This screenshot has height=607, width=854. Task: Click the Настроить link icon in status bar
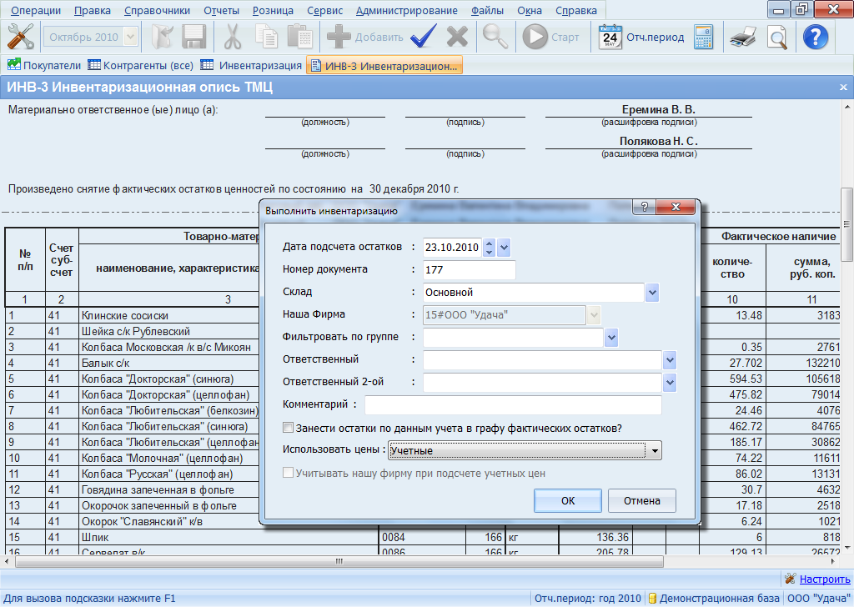(790, 579)
